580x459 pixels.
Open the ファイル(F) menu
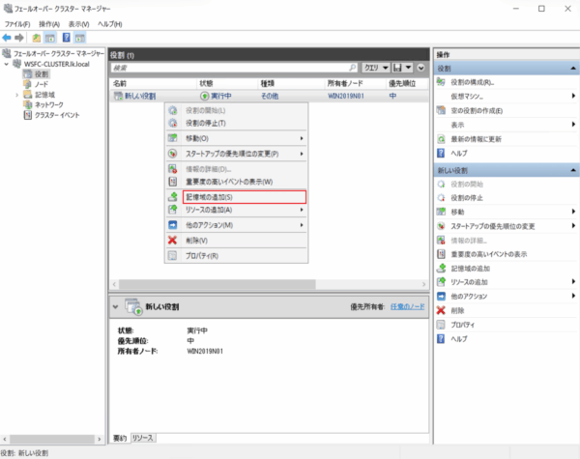point(17,24)
